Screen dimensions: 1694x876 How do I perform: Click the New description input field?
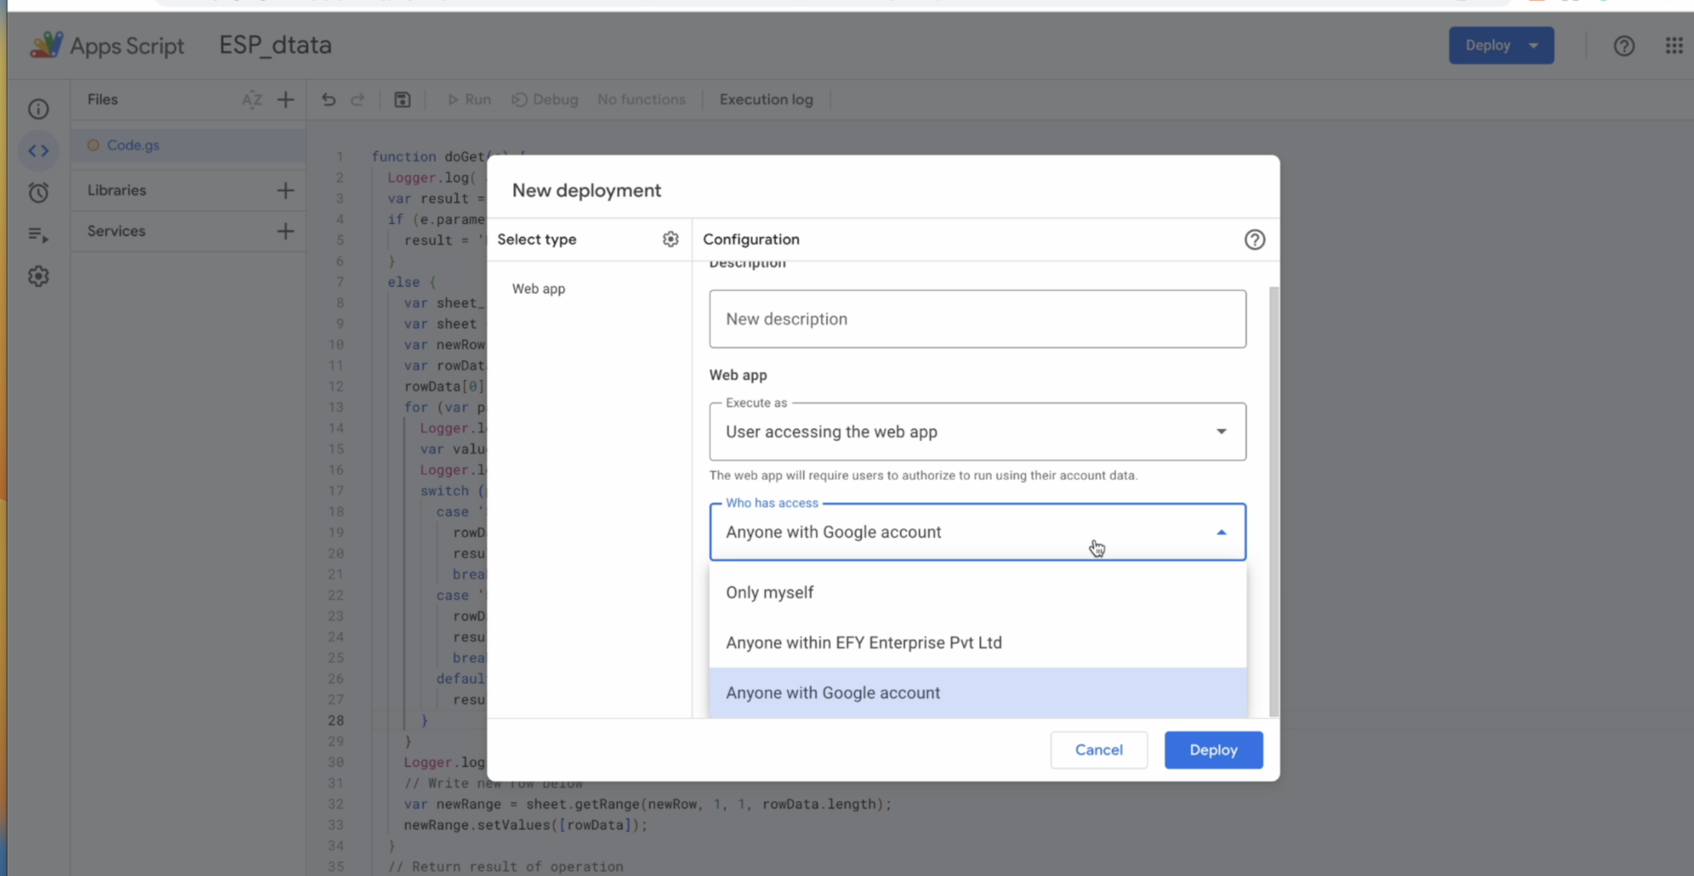coord(976,319)
